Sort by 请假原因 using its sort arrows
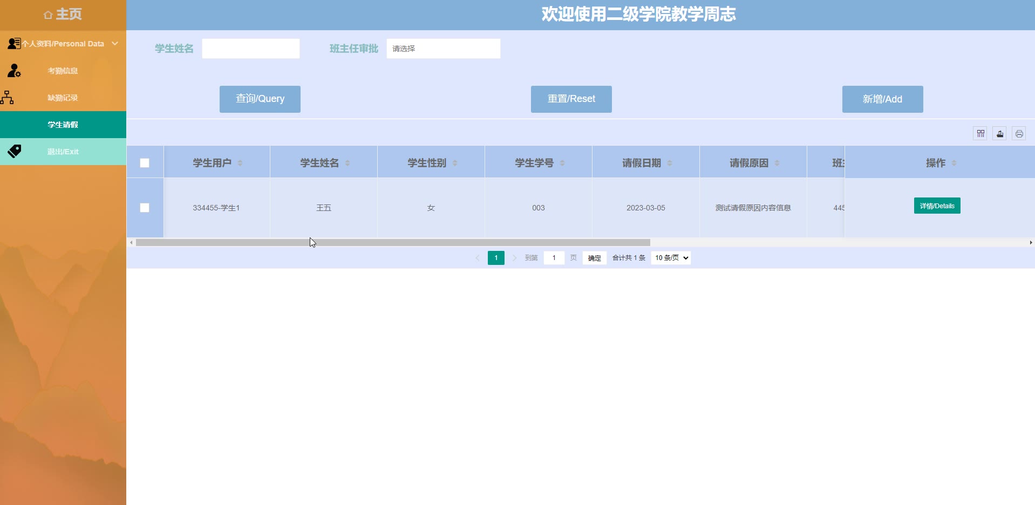The width and height of the screenshot is (1035, 505). pos(777,163)
